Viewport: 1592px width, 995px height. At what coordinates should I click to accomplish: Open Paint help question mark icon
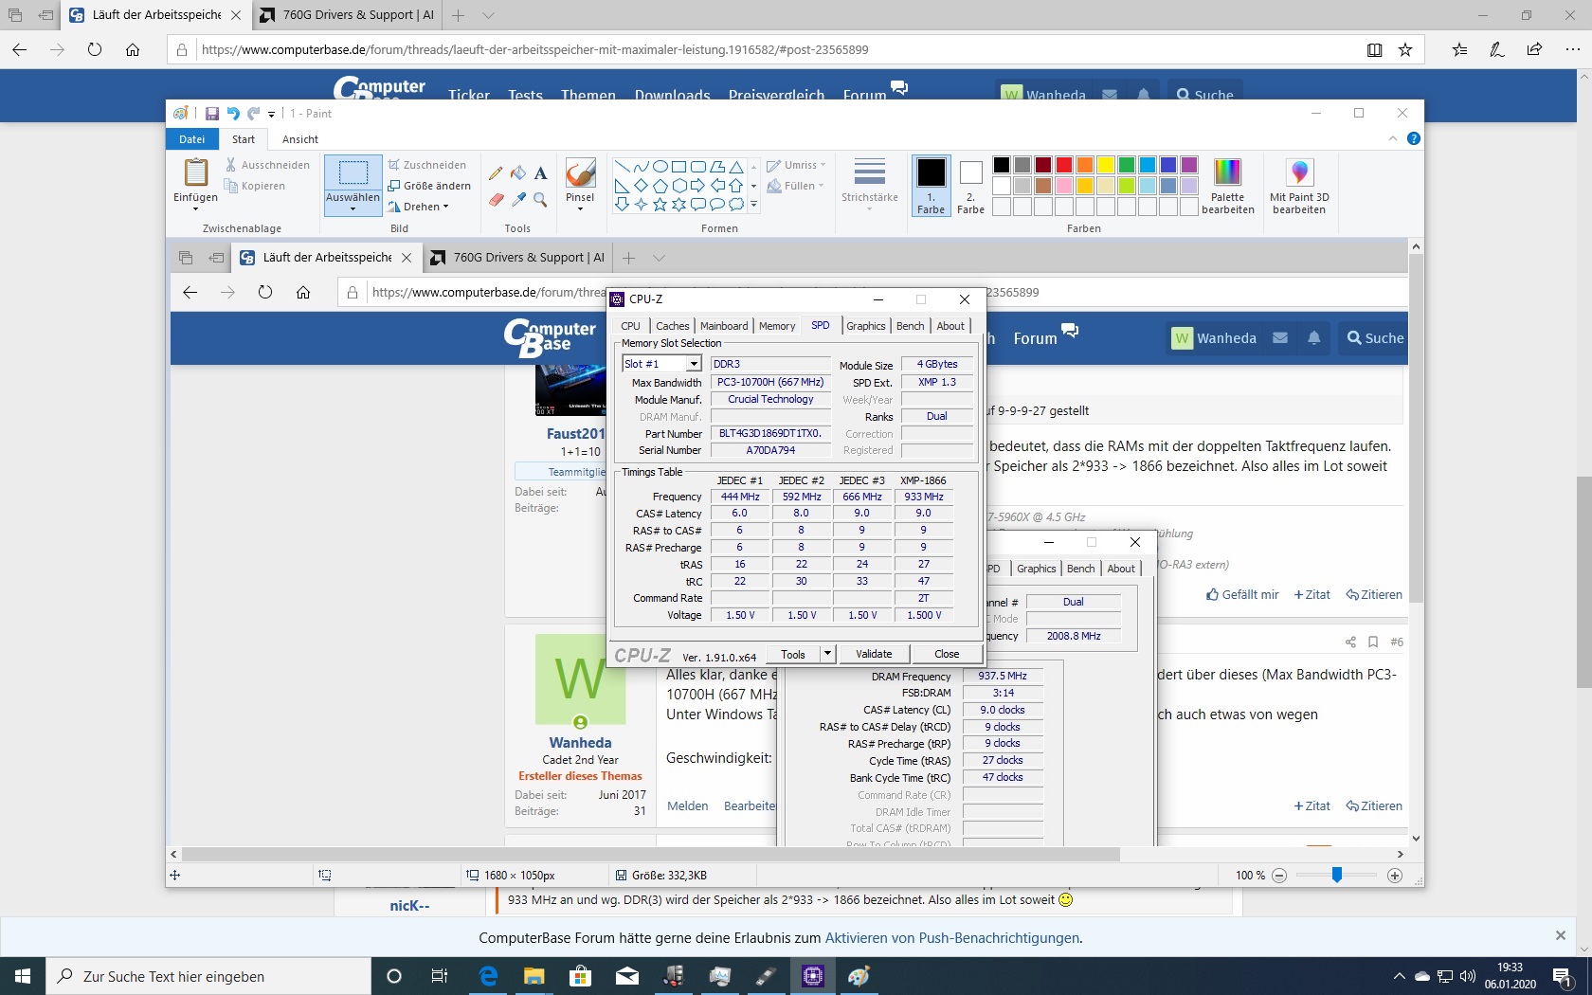[x=1414, y=138]
